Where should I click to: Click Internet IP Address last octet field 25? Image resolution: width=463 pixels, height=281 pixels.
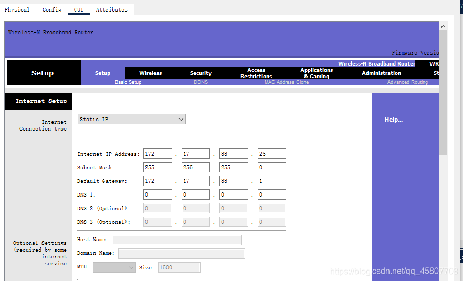coord(272,154)
